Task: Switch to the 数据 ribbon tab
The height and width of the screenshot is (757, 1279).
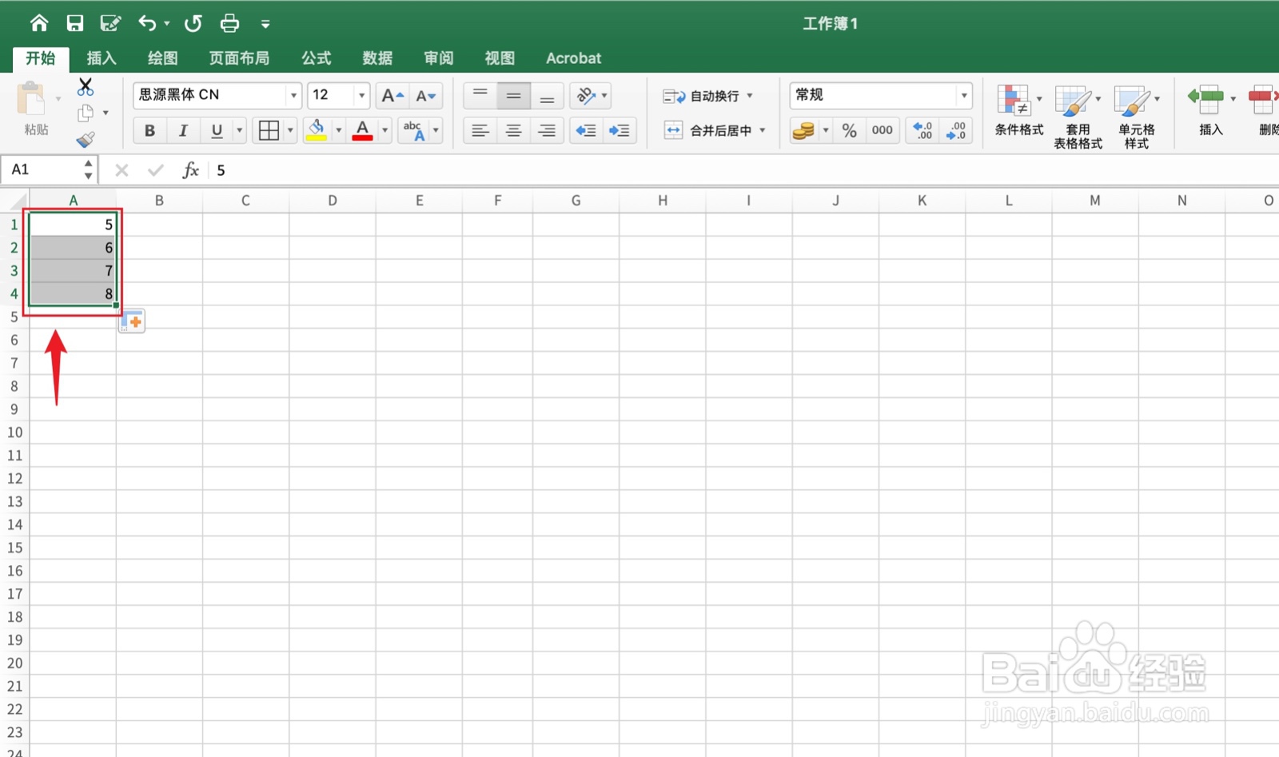Action: [x=377, y=58]
